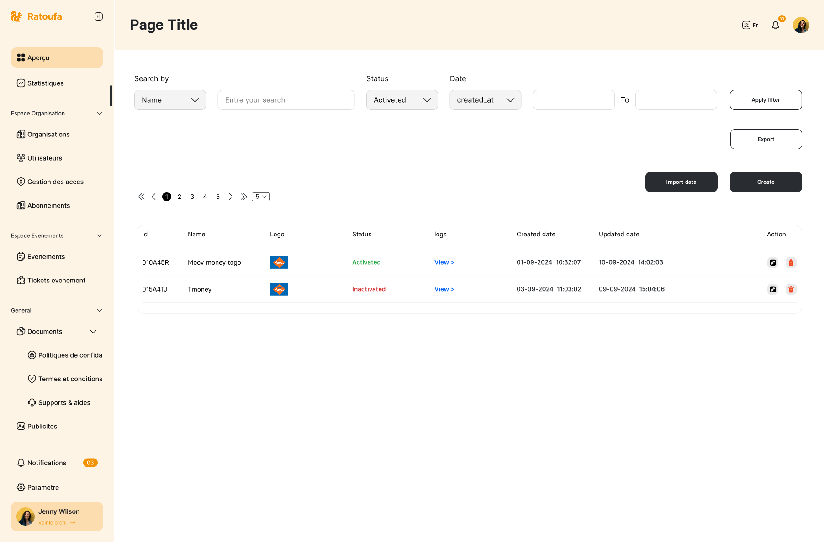This screenshot has height=542, width=824.
Task: Click the Apply filter button
Action: [766, 100]
